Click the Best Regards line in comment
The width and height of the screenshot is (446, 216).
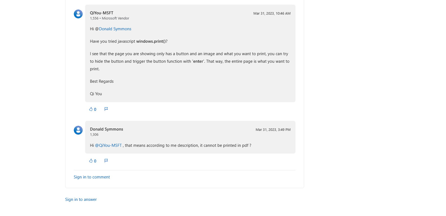(102, 81)
